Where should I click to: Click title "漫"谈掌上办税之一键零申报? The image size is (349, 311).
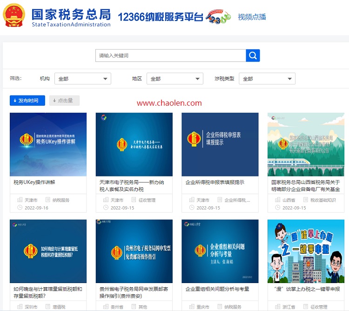pos(307,289)
